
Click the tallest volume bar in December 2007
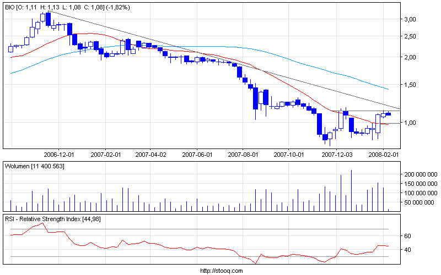tap(351, 190)
